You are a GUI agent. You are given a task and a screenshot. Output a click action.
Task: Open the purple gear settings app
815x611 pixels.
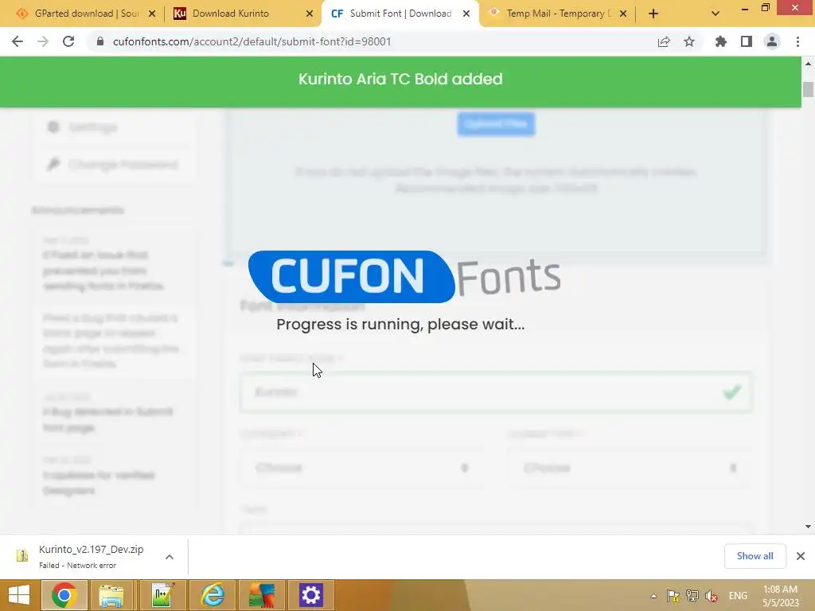pyautogui.click(x=311, y=595)
